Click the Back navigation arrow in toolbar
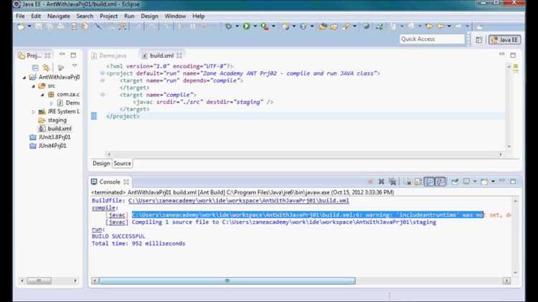 point(441,26)
